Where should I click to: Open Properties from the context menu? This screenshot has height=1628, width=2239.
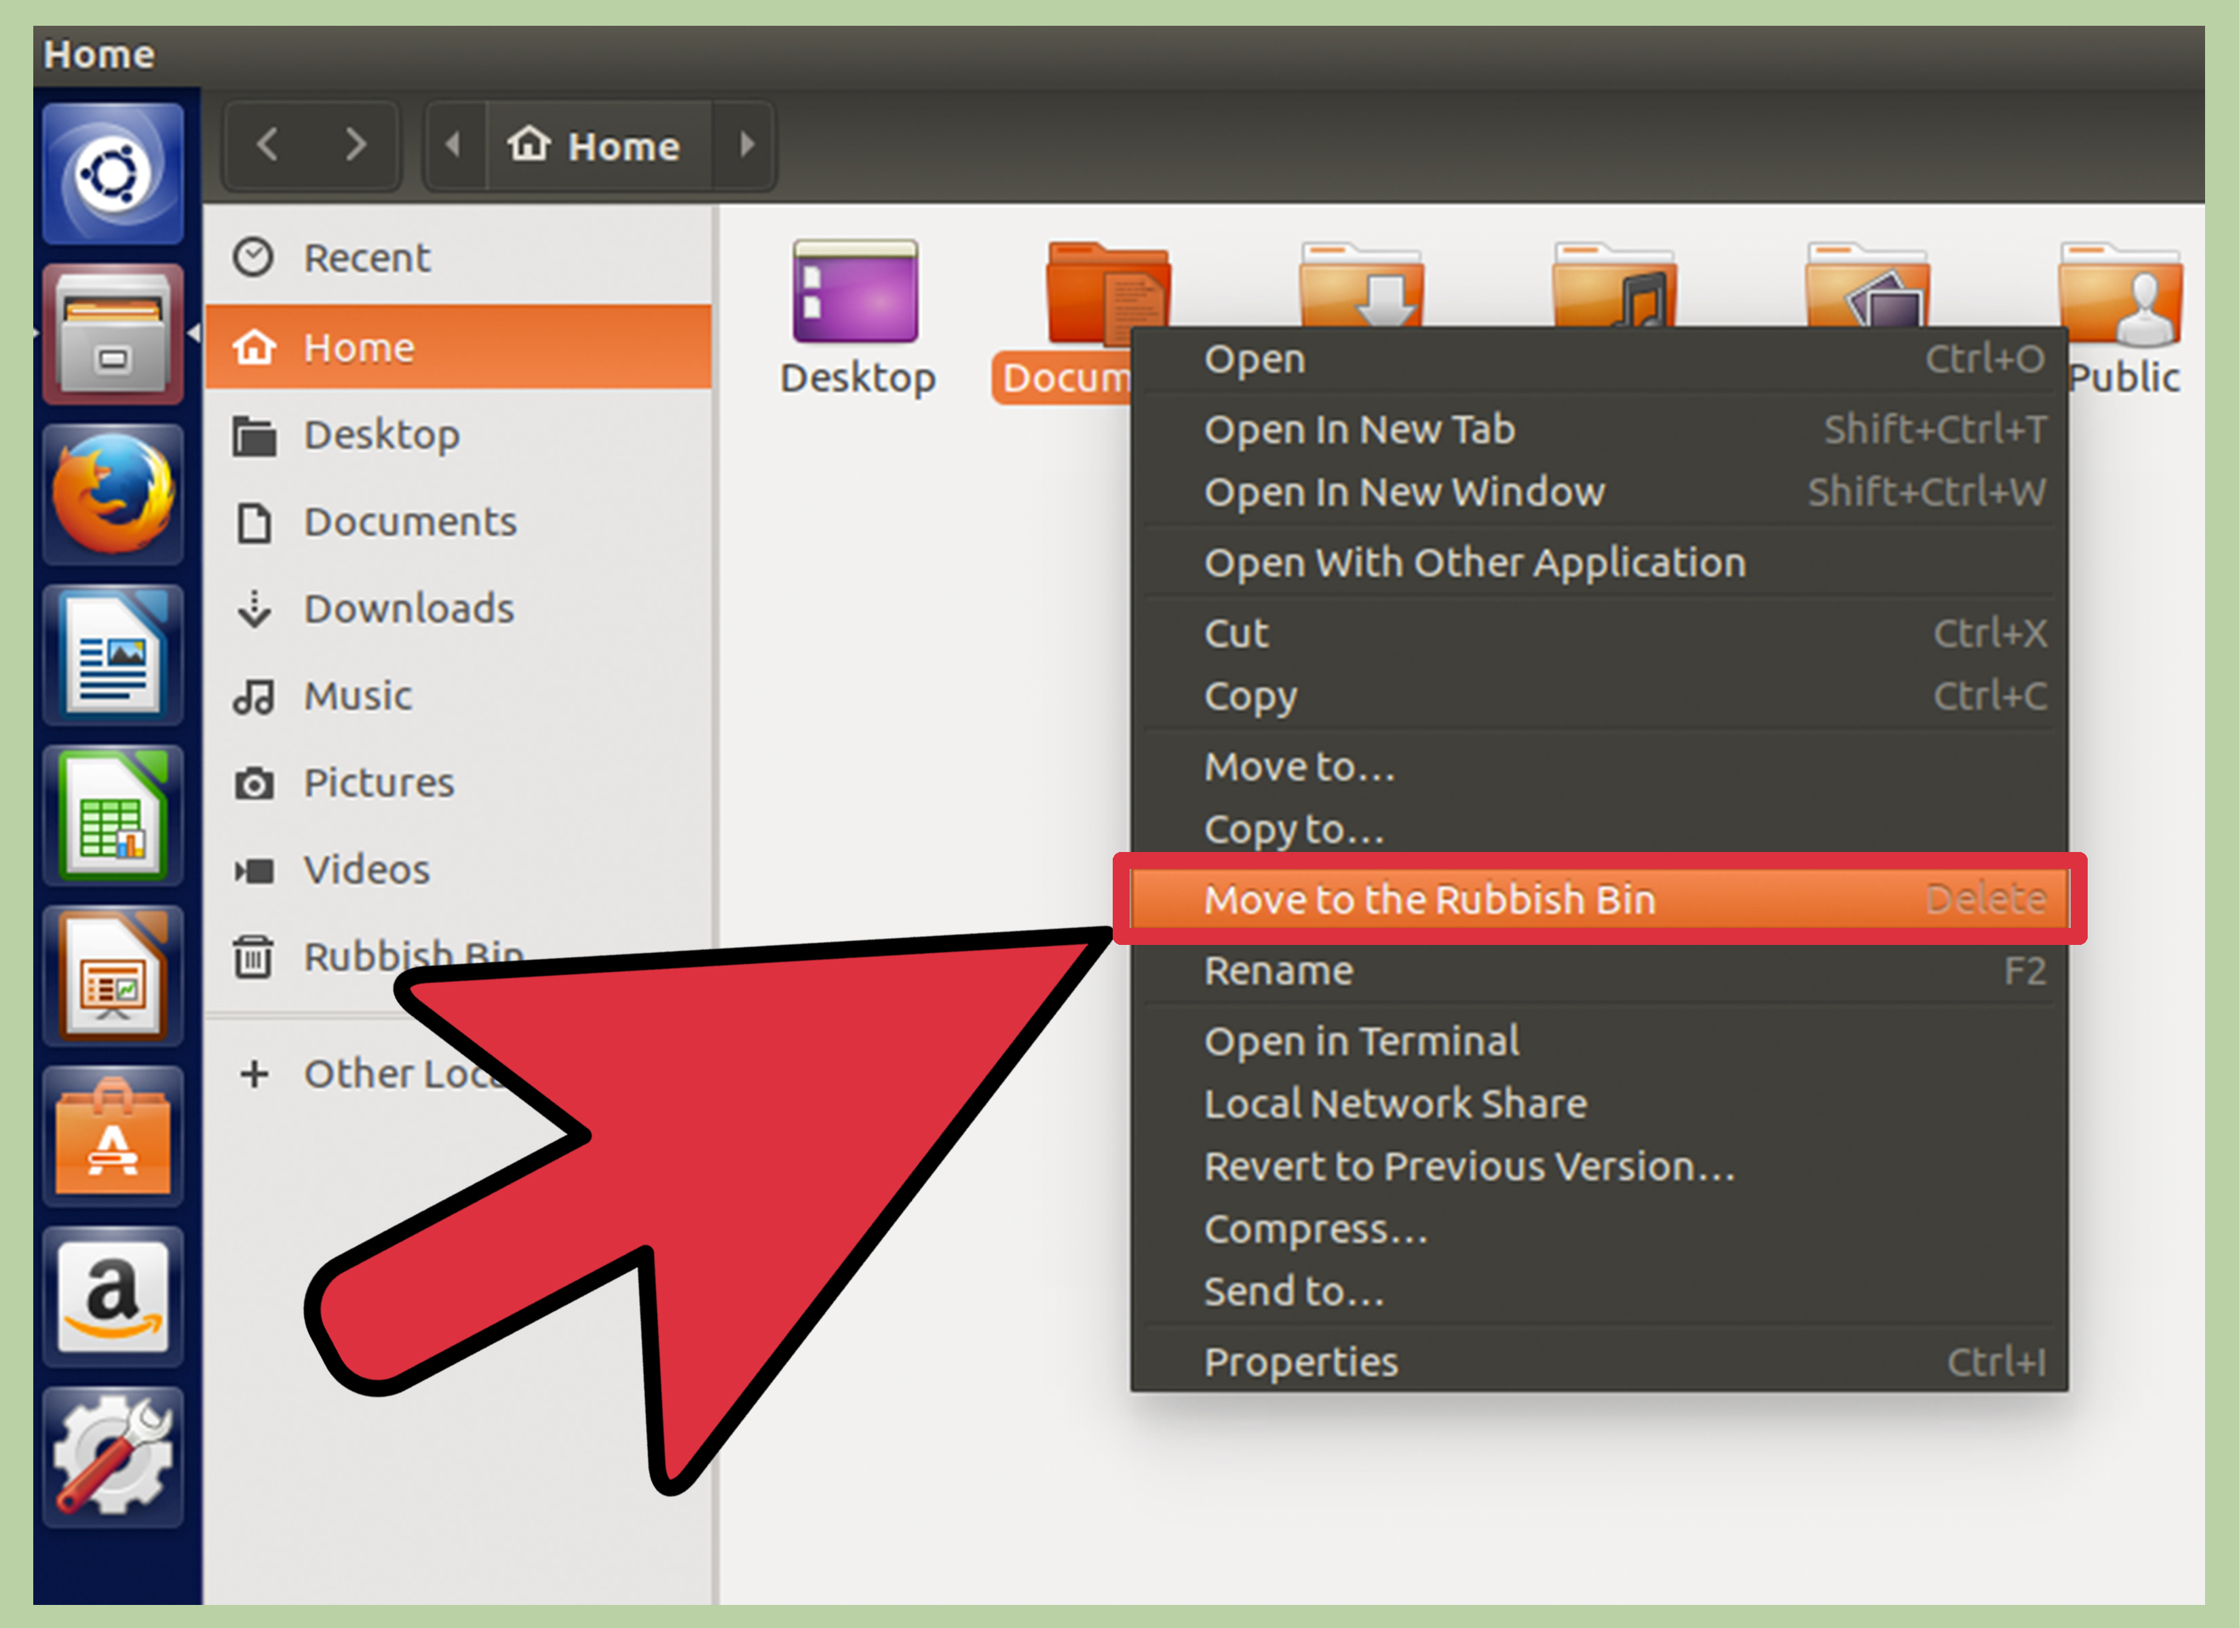click(1599, 1361)
